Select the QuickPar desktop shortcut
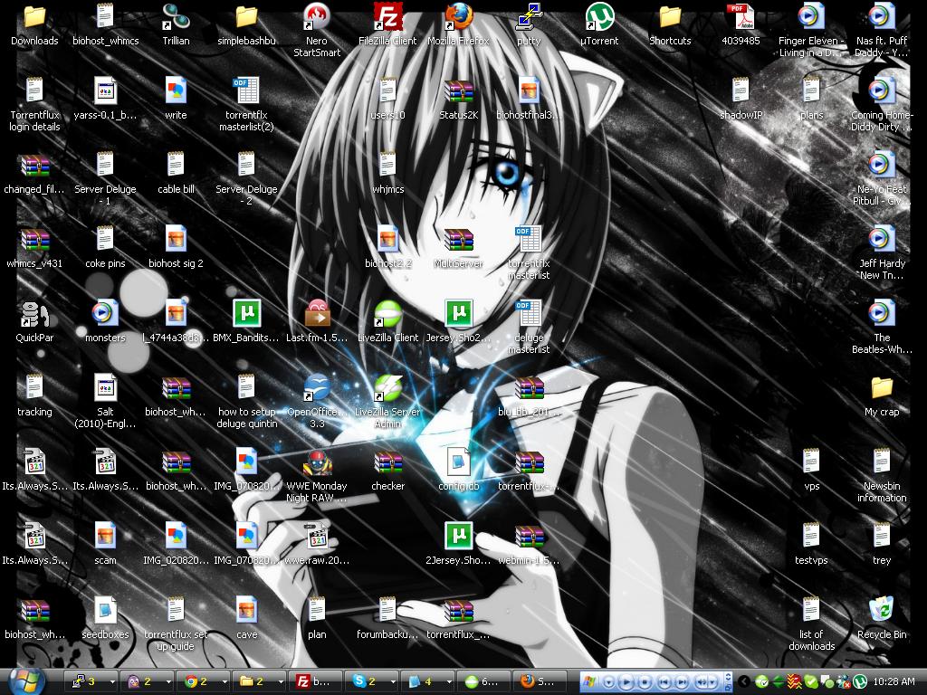 [x=34, y=314]
